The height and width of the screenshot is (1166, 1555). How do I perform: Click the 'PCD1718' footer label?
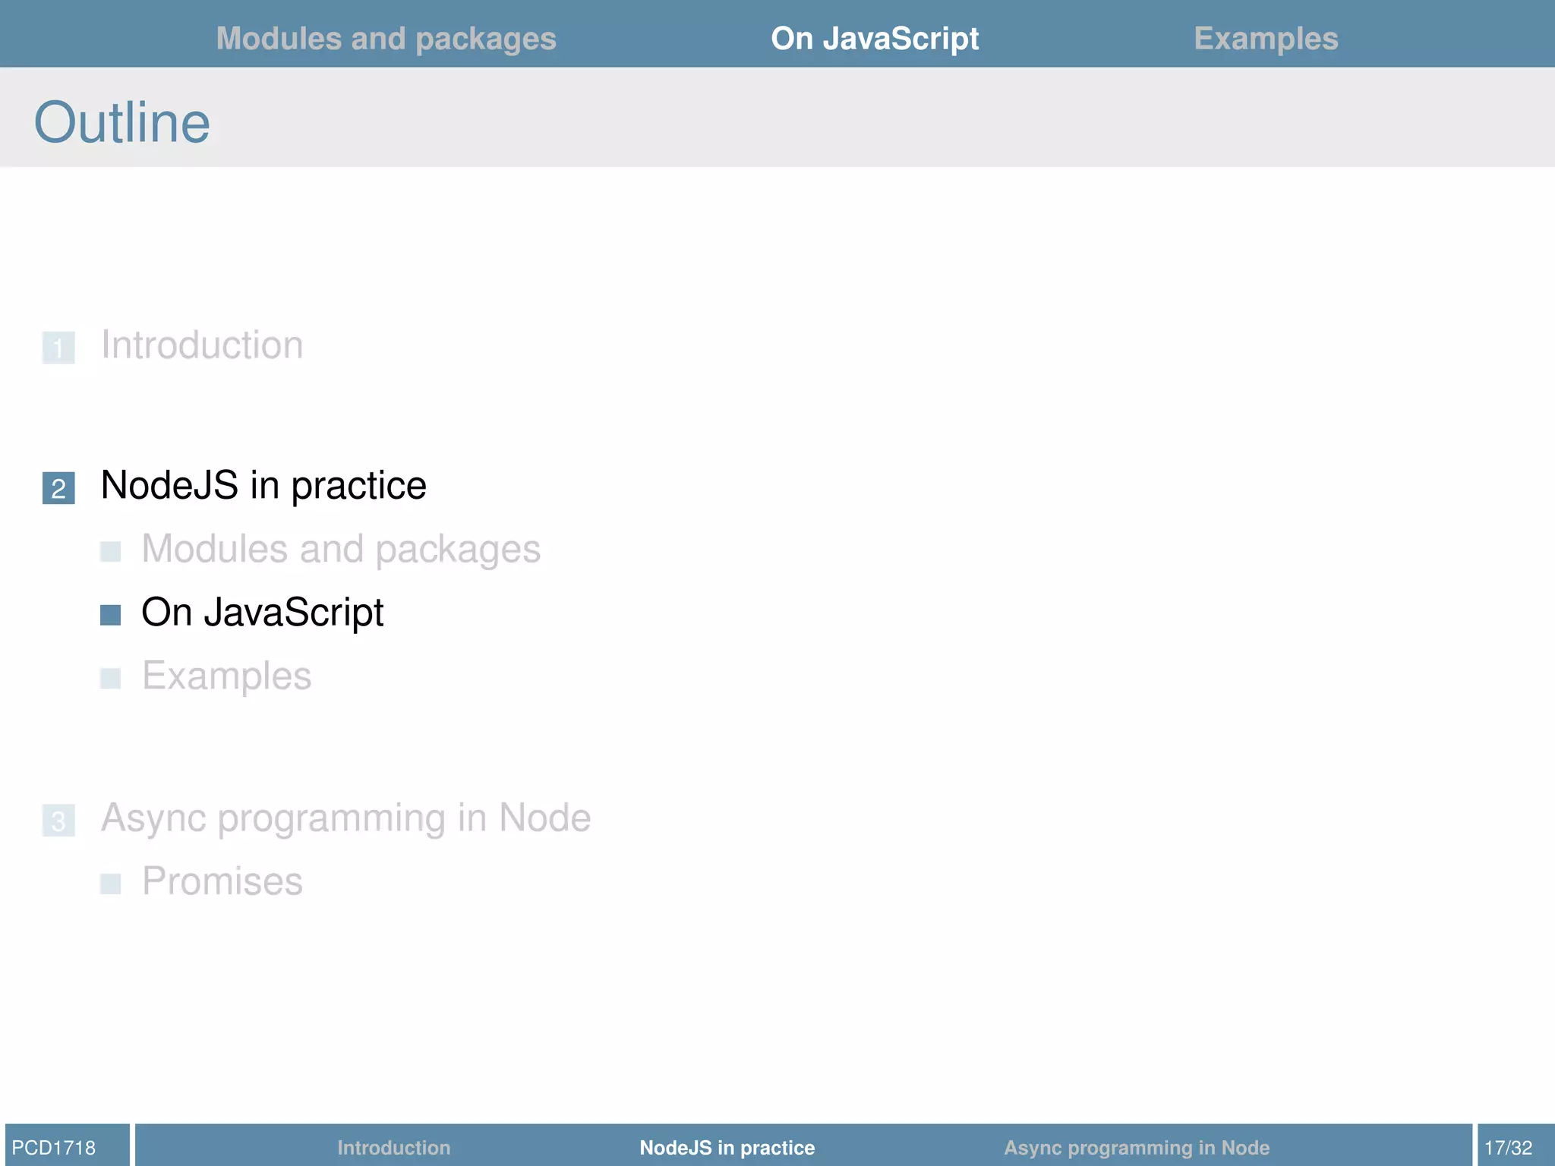[x=54, y=1147]
